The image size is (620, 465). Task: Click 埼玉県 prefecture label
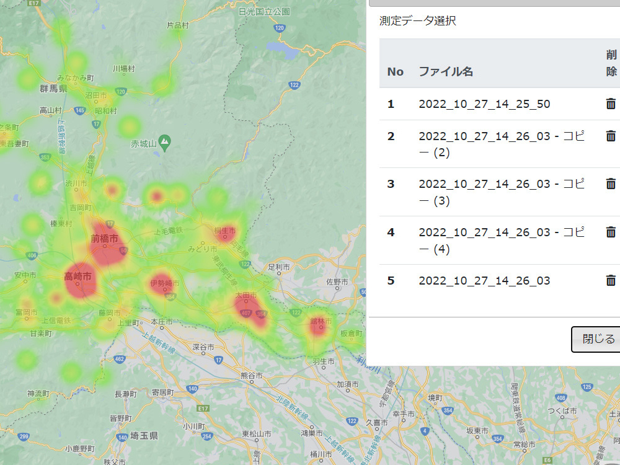point(144,435)
